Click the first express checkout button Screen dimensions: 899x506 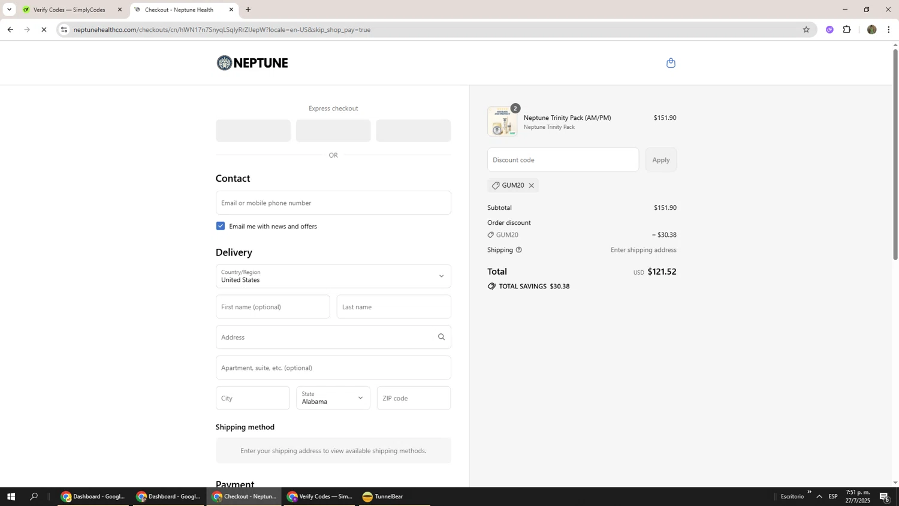click(x=253, y=131)
